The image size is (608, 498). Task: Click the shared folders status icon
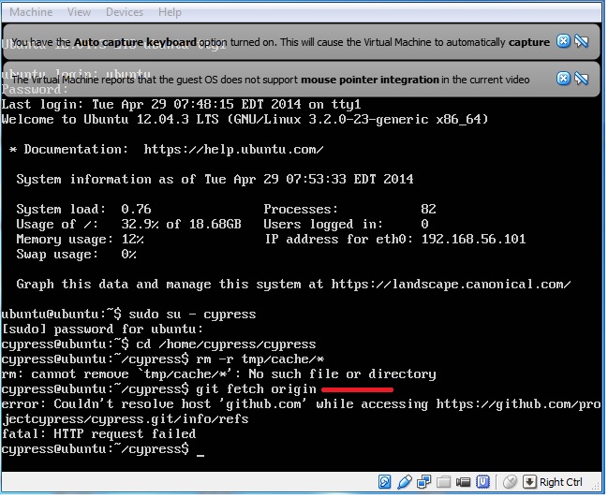[444, 482]
